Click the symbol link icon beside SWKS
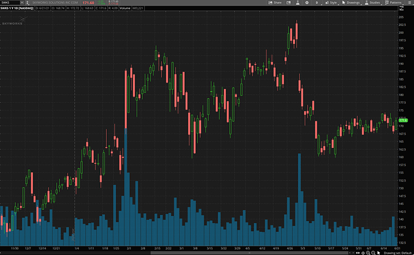 (x=26, y=3)
